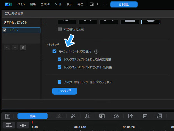Click the fit timeline arrows button
This screenshot has width=174, height=131.
(23, 125)
